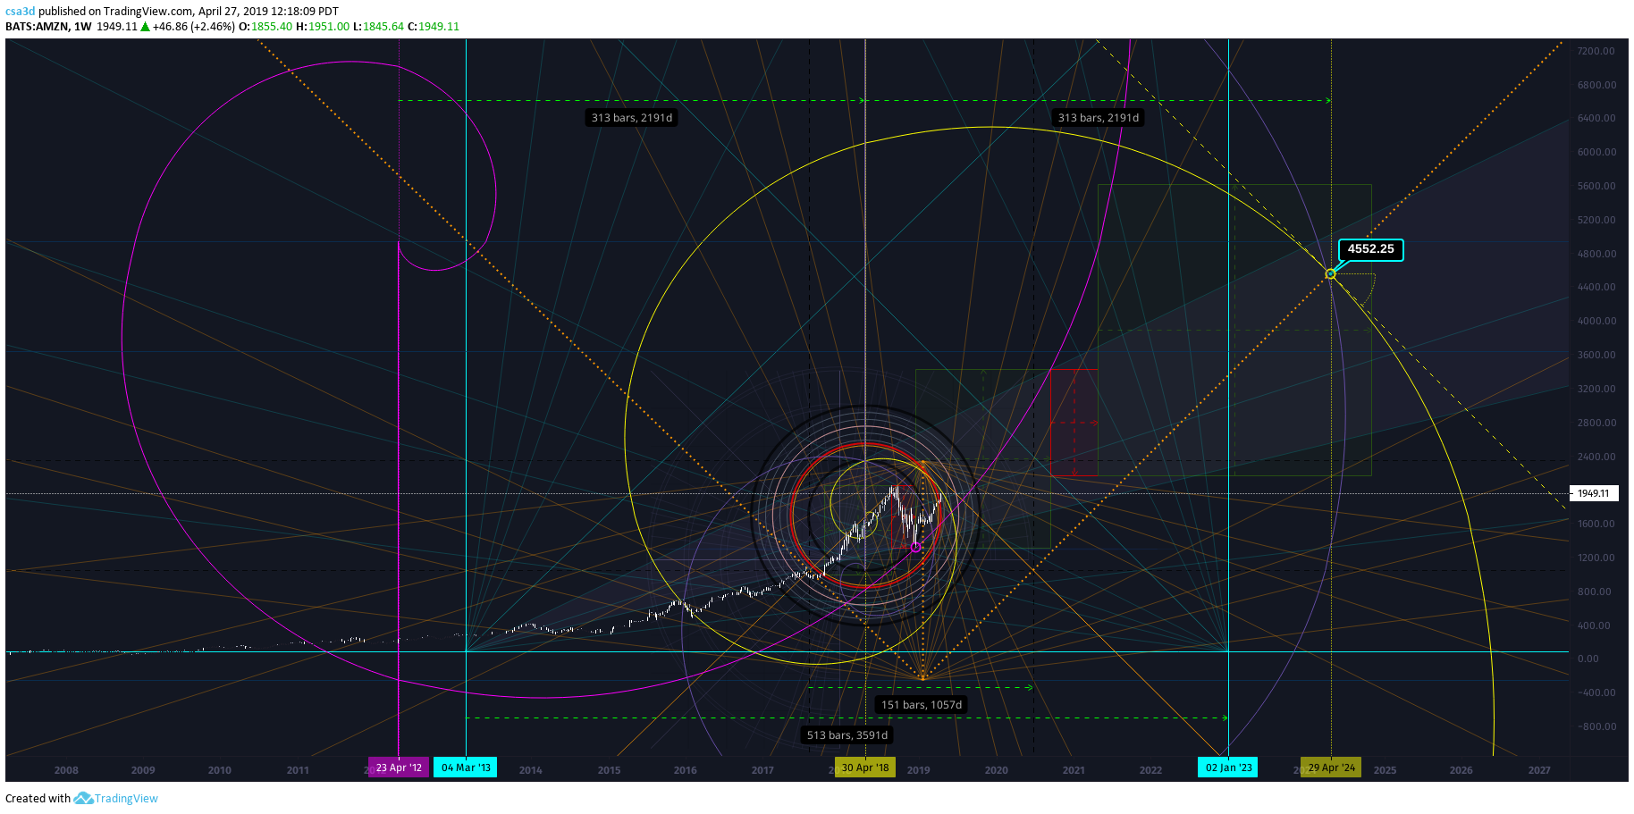This screenshot has height=814, width=1634.
Task: Click the yellow circle target point marker
Action: pos(1330,273)
